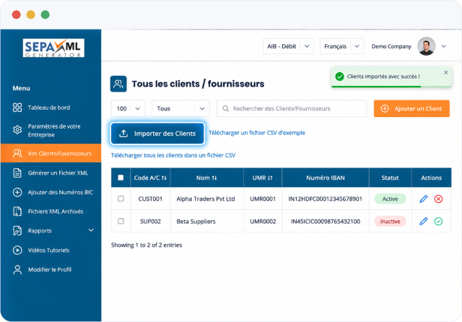Click the green macOS window zoom button
This screenshot has width=462, height=322.
tap(45, 14)
